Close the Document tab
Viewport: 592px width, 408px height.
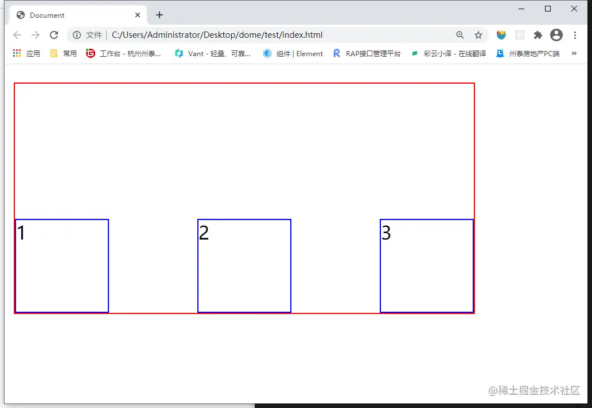click(138, 15)
